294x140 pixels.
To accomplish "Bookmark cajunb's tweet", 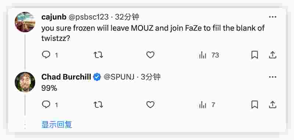I will [x=254, y=55].
